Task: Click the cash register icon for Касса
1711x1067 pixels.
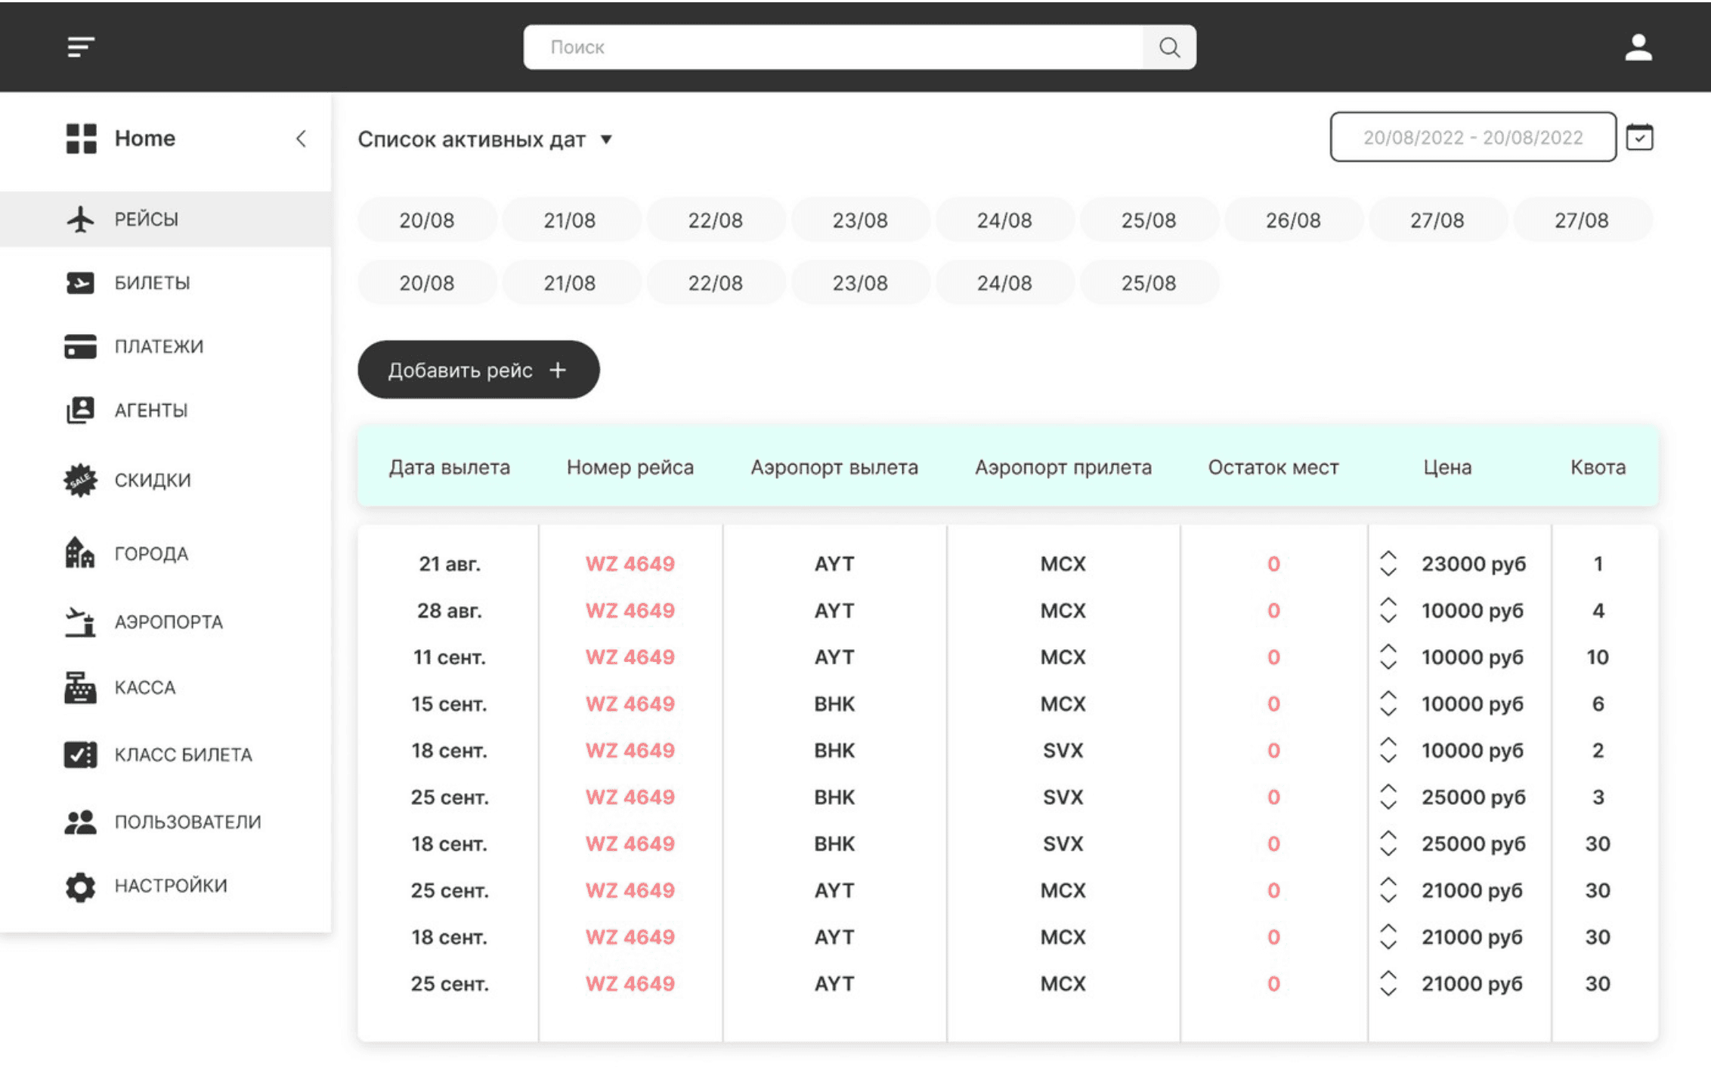Action: pos(80,688)
